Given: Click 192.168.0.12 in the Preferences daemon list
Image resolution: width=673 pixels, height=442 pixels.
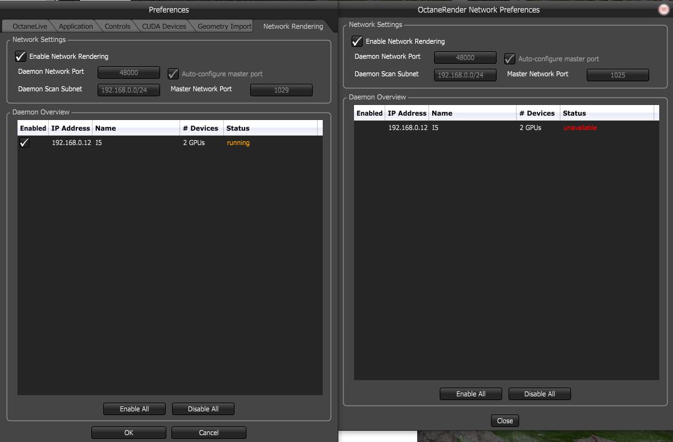Looking at the screenshot, I should 71,143.
